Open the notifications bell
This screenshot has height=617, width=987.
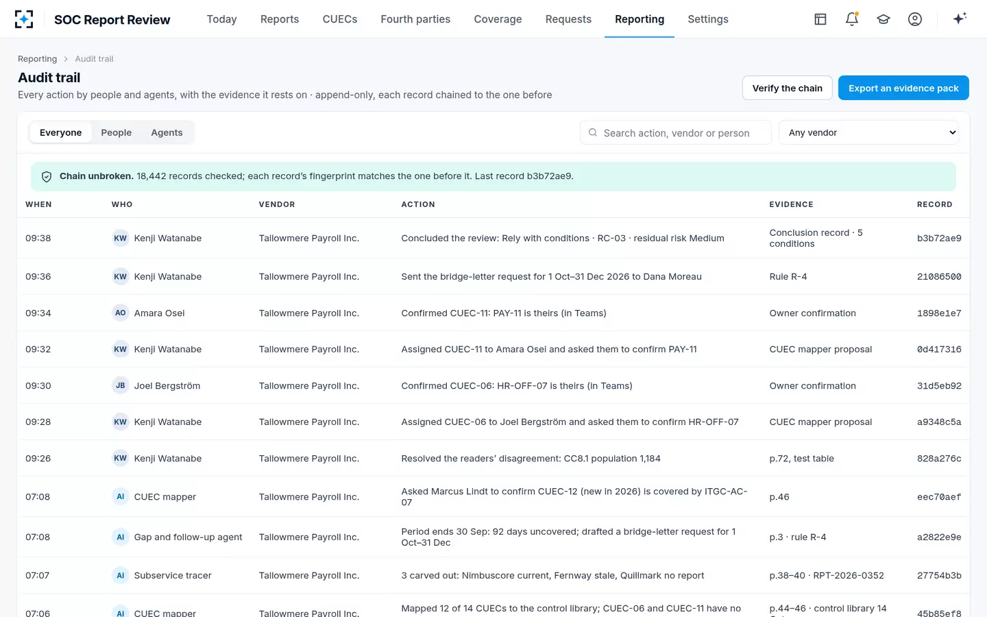click(852, 19)
